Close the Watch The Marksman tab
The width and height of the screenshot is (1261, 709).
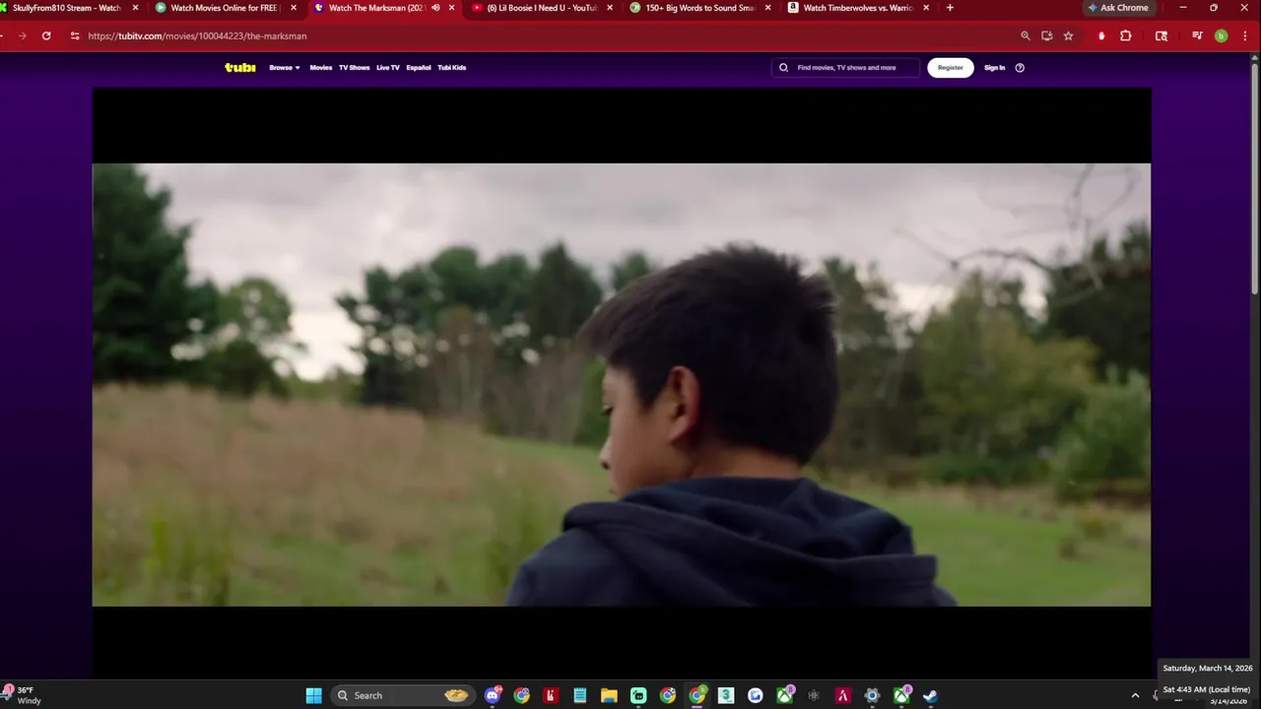pos(452,8)
